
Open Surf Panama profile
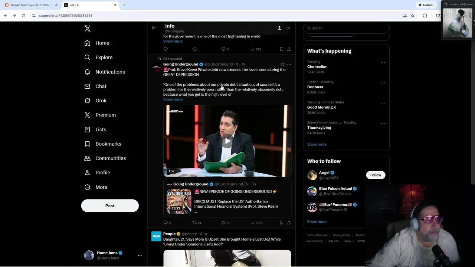point(335,205)
